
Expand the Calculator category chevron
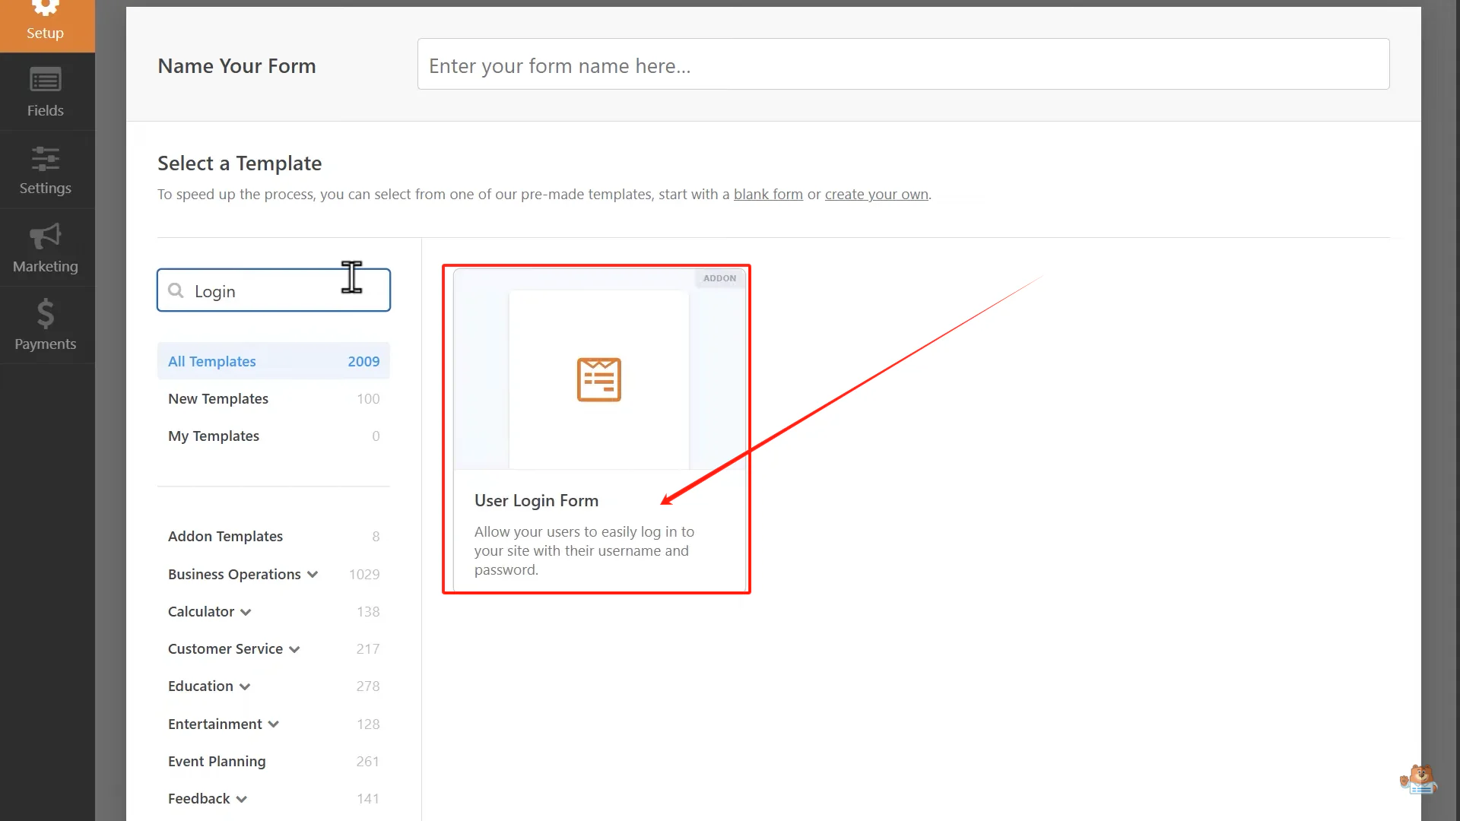(246, 613)
